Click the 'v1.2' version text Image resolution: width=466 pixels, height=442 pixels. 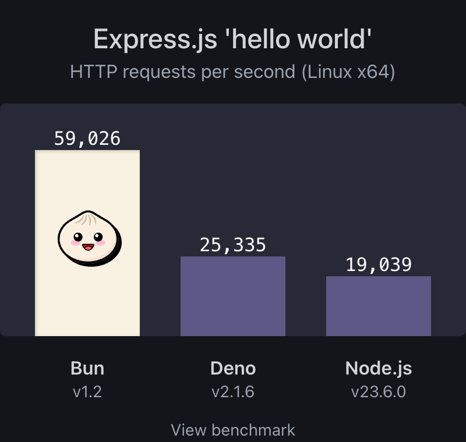click(87, 391)
